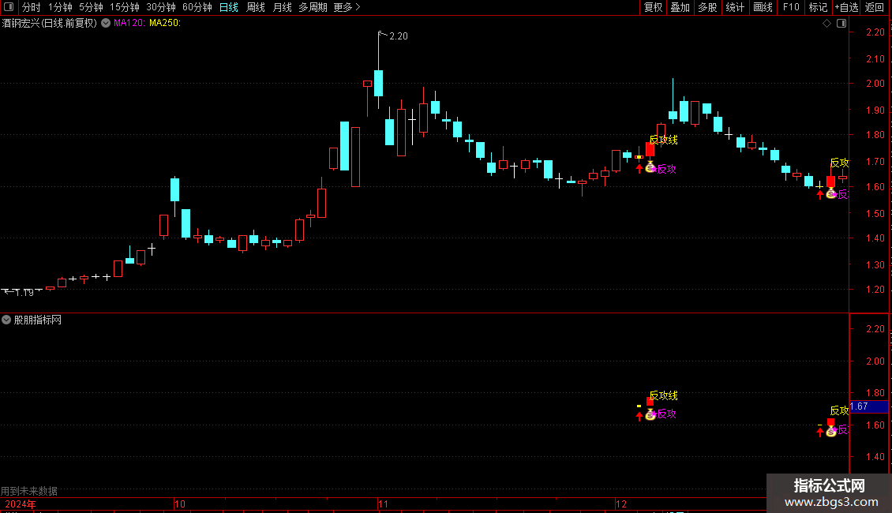Open the 多股 multi-stock view
Screen dimensions: 892x513
click(x=707, y=7)
